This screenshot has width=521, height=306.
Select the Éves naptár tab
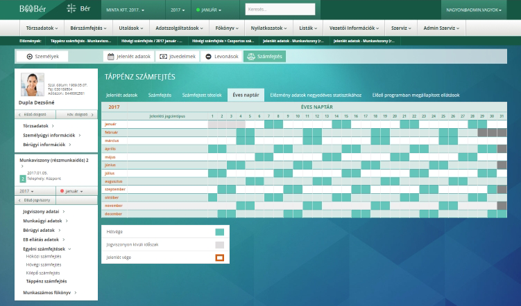(246, 95)
